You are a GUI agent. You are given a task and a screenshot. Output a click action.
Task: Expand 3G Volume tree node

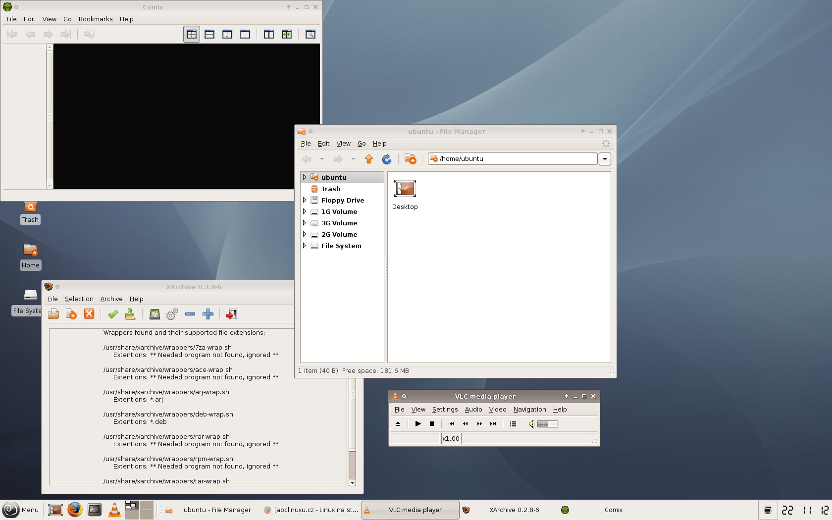pos(305,223)
